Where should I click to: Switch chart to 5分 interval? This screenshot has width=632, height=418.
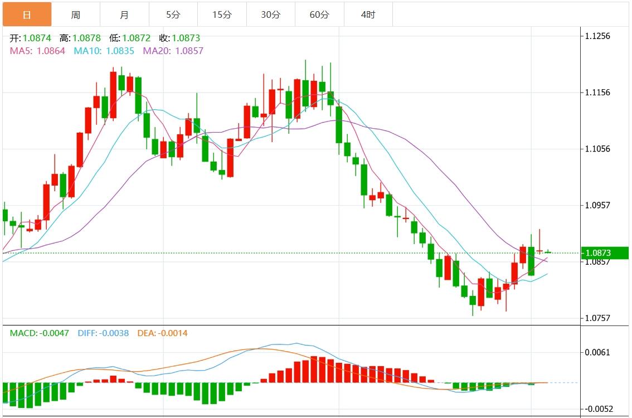coord(173,14)
